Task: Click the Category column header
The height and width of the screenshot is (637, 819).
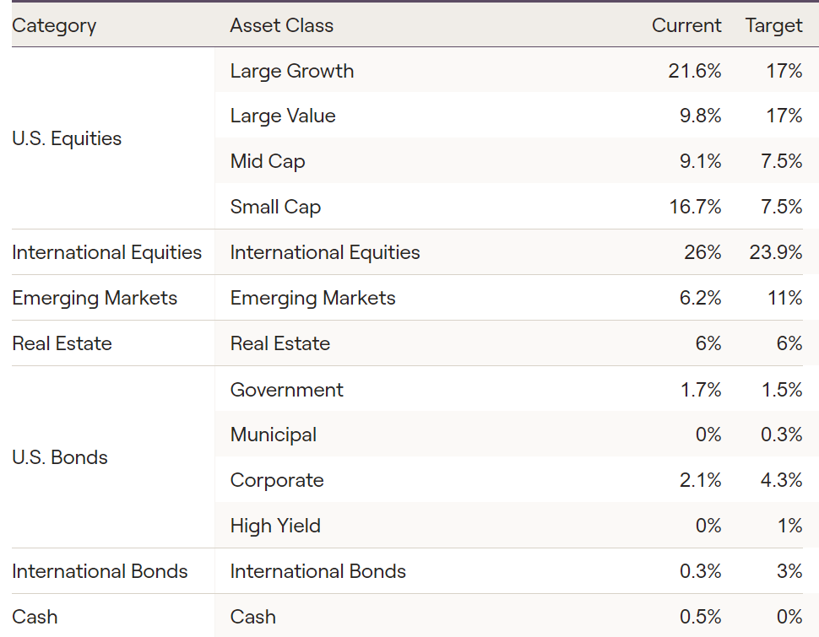Action: click(54, 25)
